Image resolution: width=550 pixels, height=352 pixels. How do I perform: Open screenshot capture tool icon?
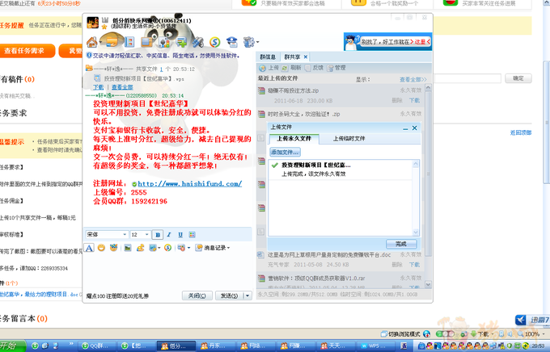point(153,248)
